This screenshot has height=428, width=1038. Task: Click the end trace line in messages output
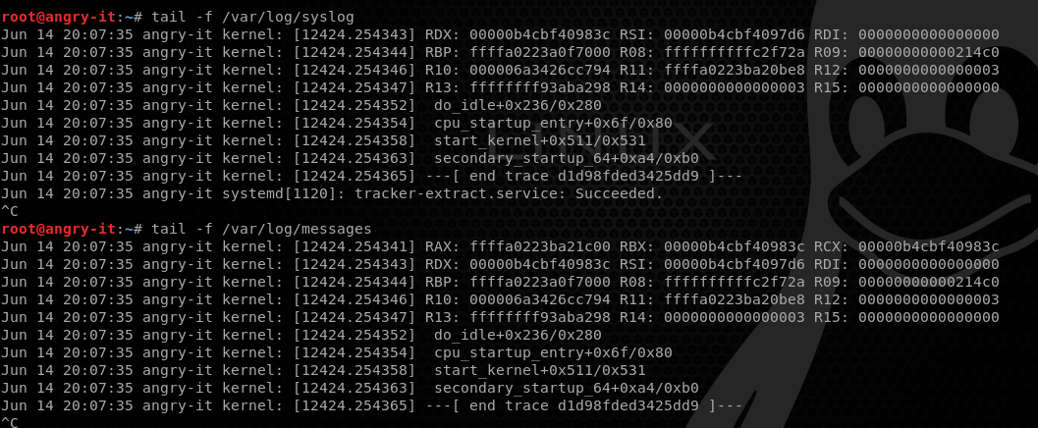click(x=581, y=405)
